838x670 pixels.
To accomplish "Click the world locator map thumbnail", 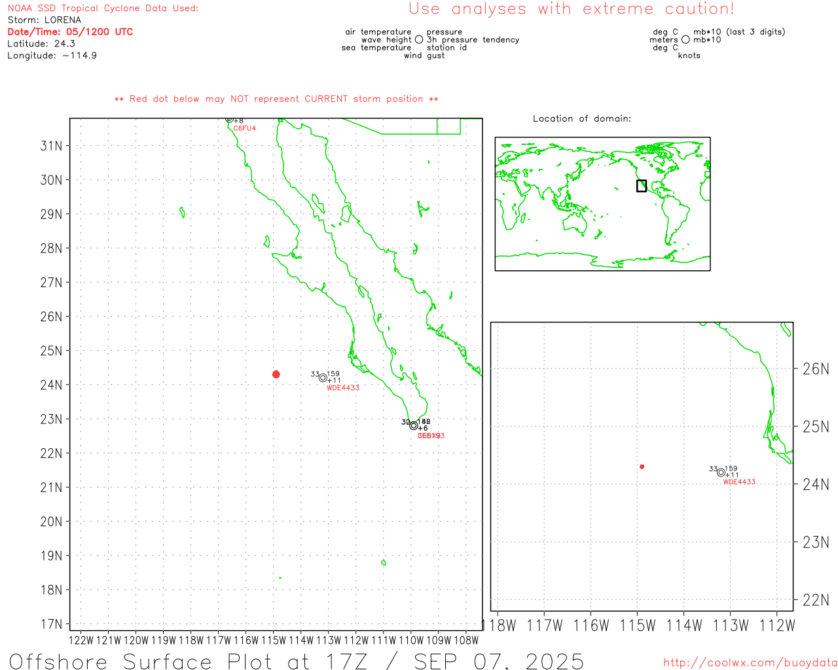I will [602, 204].
